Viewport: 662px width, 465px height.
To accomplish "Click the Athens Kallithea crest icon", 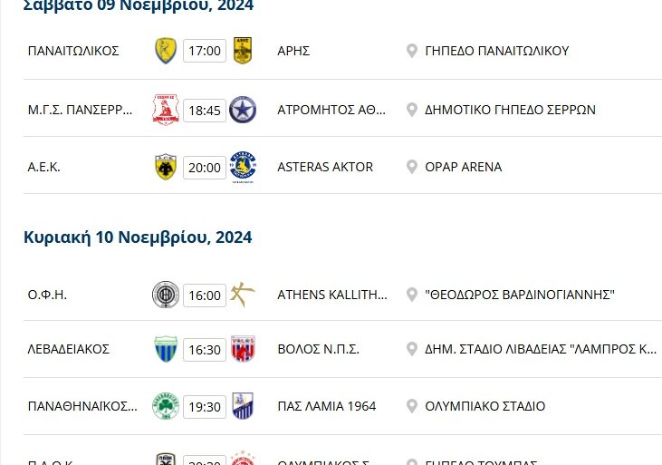I will [242, 295].
